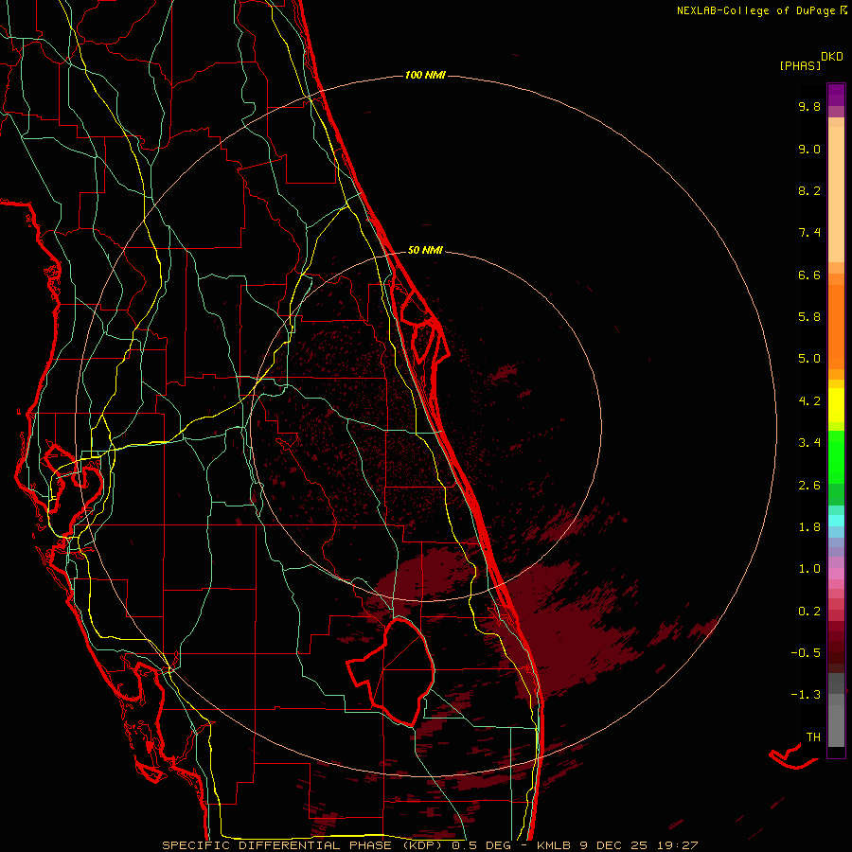Click the 7.4 color scale value

tap(809, 233)
